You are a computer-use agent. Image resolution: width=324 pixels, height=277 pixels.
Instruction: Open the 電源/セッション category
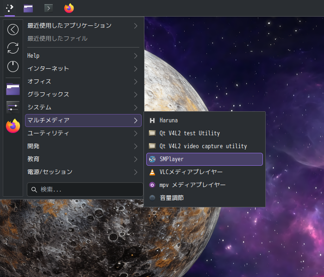[x=83, y=172]
